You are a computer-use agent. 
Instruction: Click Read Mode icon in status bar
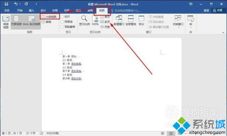click(163, 133)
